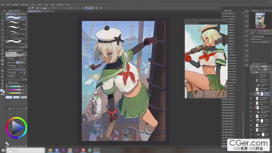The width and height of the screenshot is (272, 153).
Task: Hide Layer 108 using its eye icon
Action: coord(251,99)
